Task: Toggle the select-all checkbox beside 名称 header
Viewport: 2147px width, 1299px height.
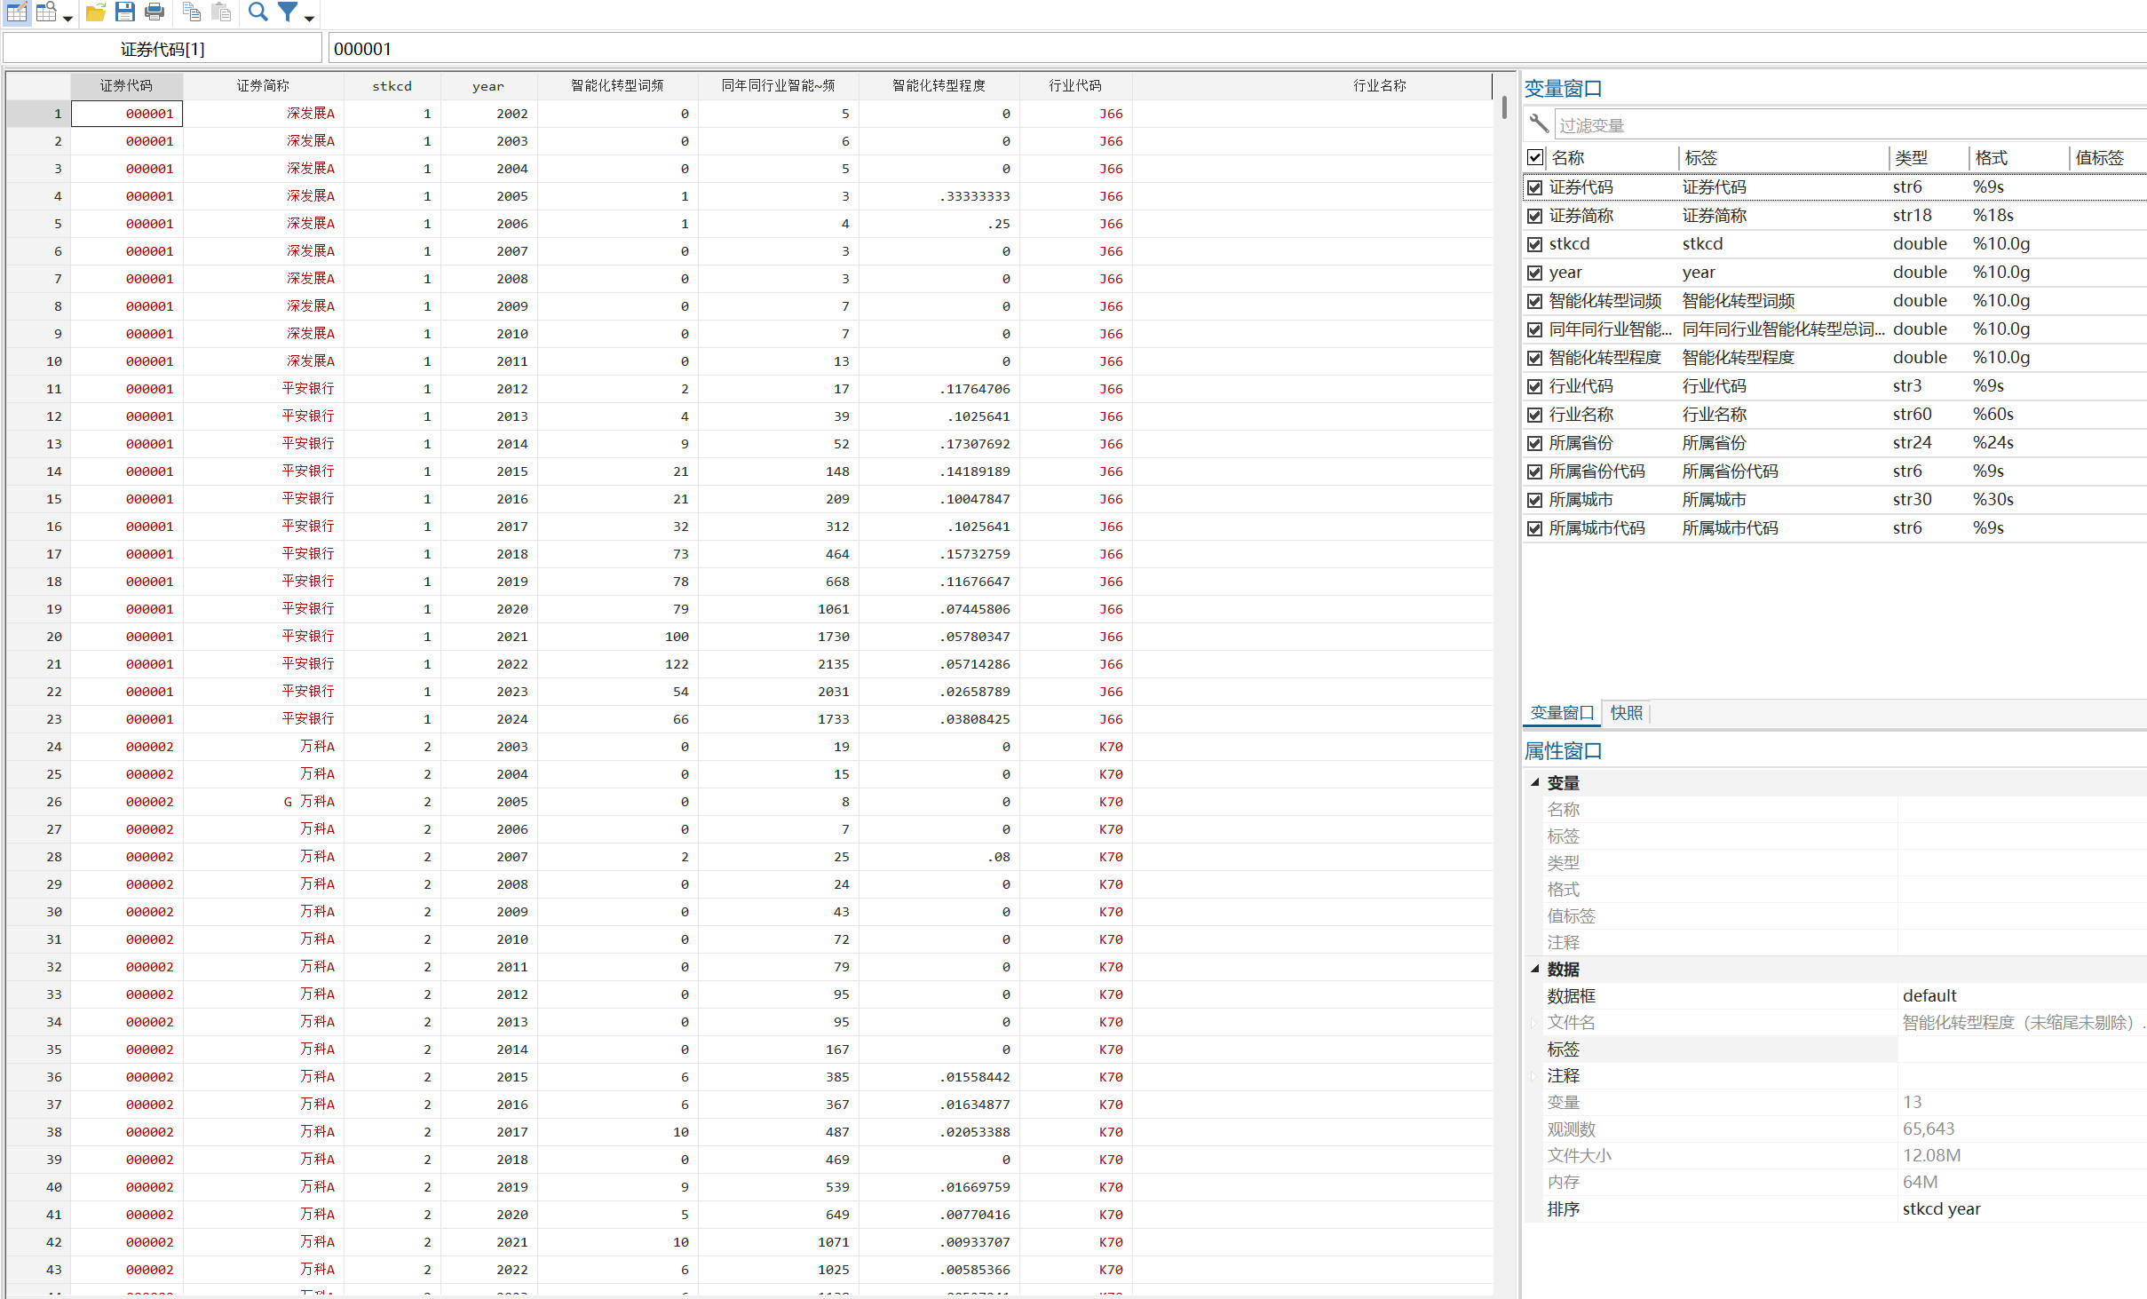Action: pos(1534,158)
